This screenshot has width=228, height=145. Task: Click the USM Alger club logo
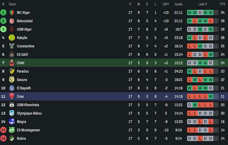(12, 29)
